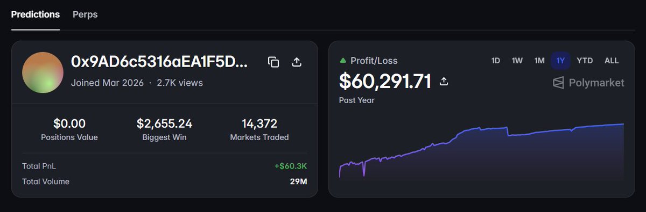
Task: Select the ALL time range
Action: point(612,61)
